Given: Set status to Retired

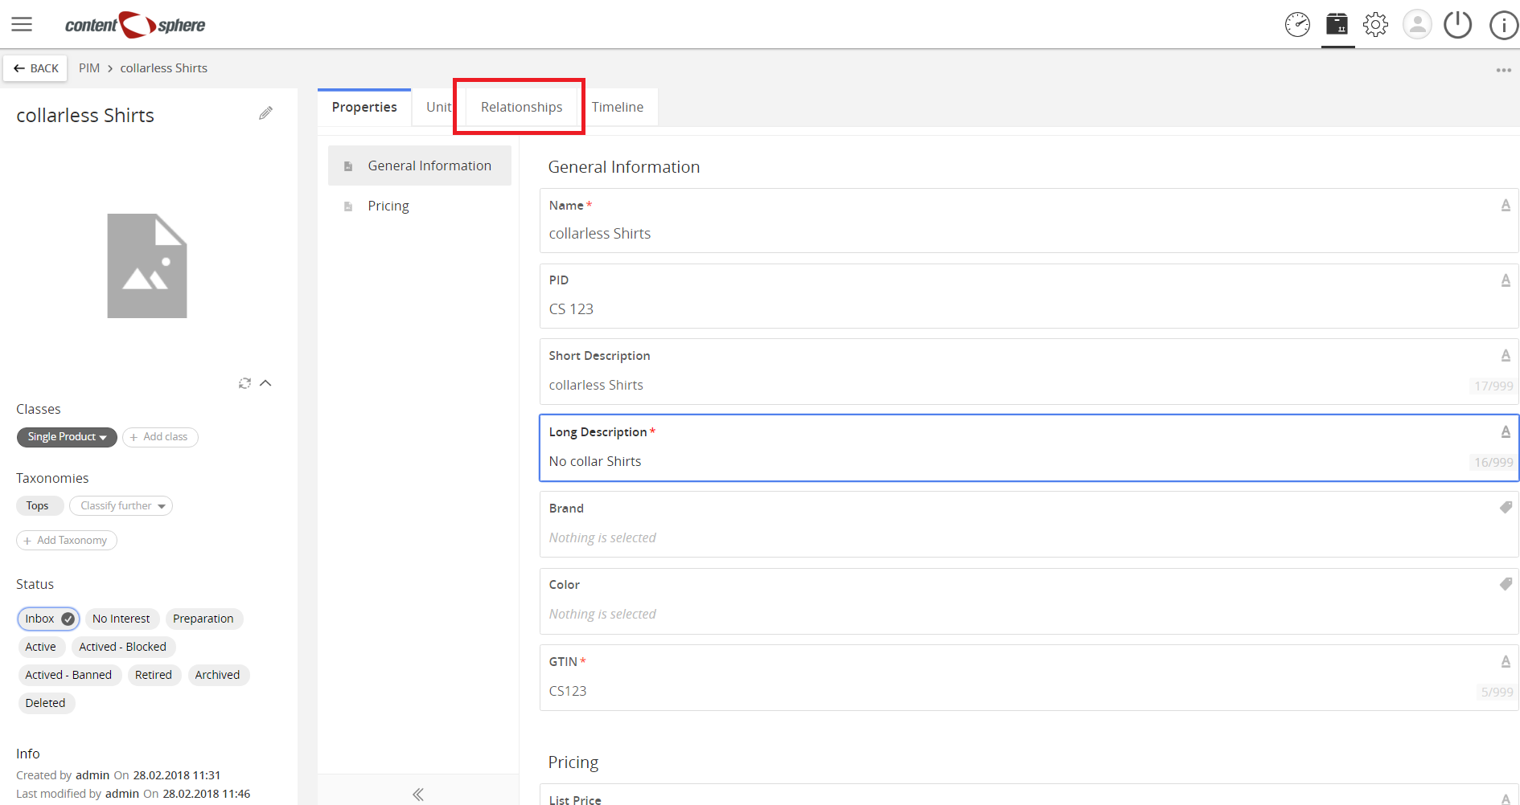Looking at the screenshot, I should coord(154,675).
